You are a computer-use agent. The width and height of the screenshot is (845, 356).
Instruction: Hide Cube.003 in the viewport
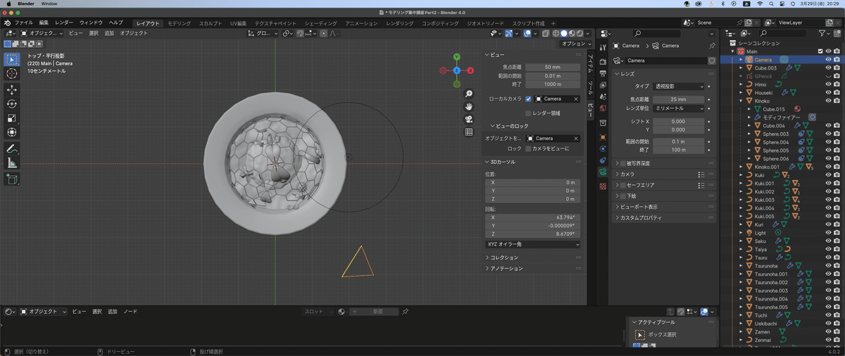click(828, 68)
